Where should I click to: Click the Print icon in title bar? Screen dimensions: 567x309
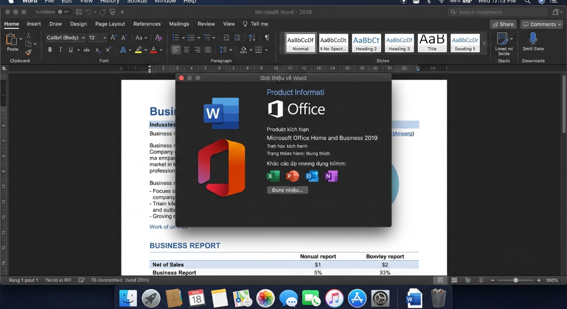113,12
